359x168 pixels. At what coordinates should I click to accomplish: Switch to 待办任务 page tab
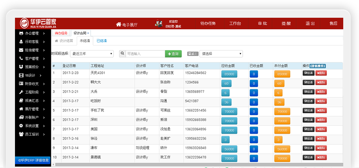[61, 33]
